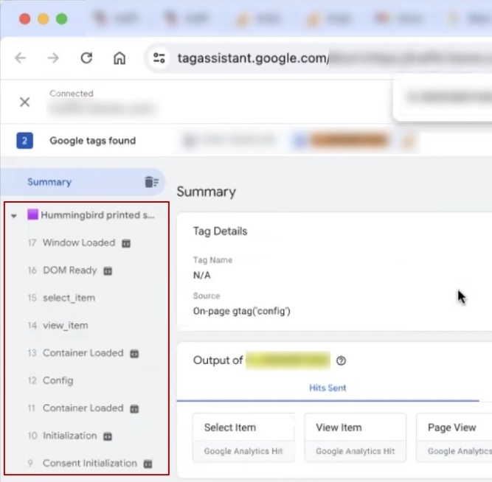
Task: Go to the browser home page
Action: (119, 58)
